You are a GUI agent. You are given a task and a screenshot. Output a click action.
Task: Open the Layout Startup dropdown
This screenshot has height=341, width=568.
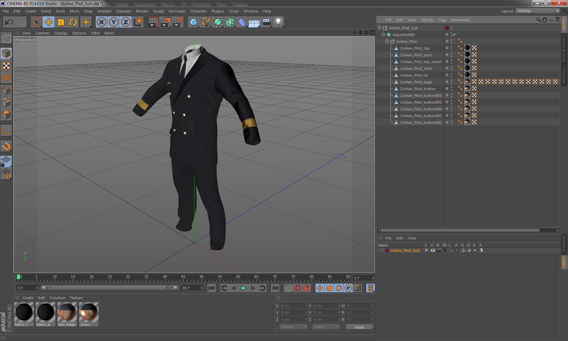[x=538, y=11]
